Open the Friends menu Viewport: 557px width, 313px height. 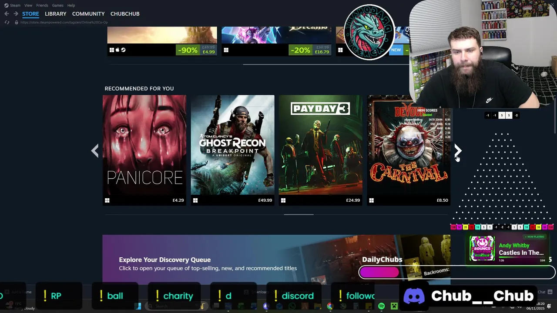point(42,5)
